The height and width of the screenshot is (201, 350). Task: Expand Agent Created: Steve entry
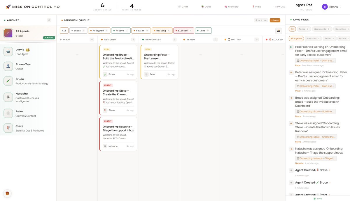(x=313, y=170)
